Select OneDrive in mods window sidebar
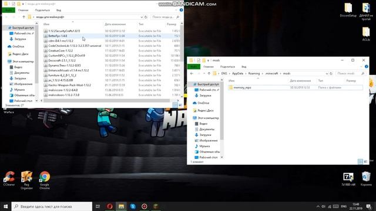The image size is (376, 211). [x=201, y=103]
